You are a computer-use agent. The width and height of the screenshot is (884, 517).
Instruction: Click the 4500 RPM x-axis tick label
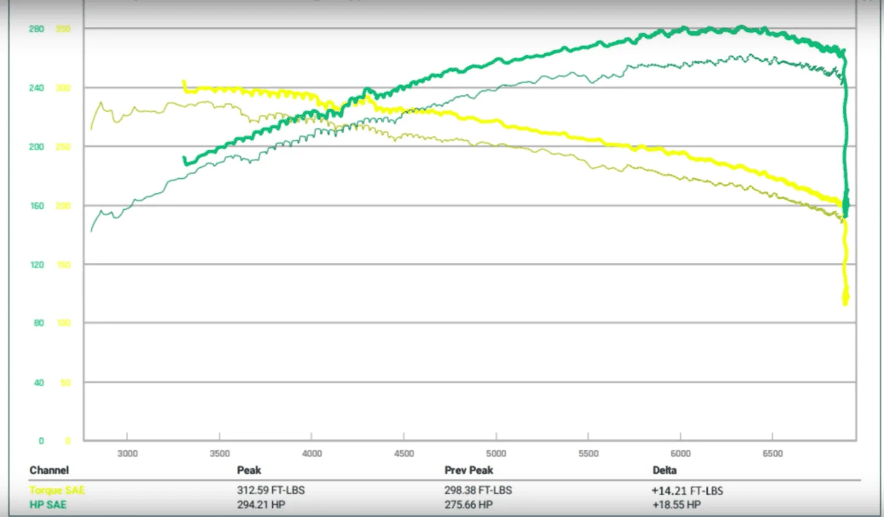coord(404,454)
